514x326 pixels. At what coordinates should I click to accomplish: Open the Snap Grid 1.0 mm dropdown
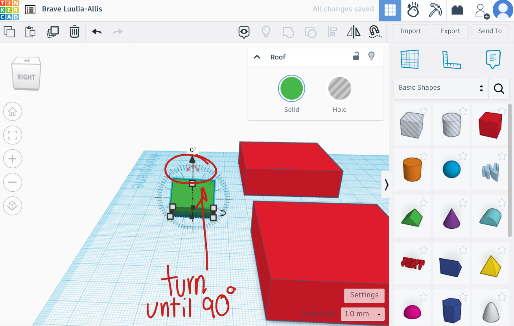tap(363, 314)
